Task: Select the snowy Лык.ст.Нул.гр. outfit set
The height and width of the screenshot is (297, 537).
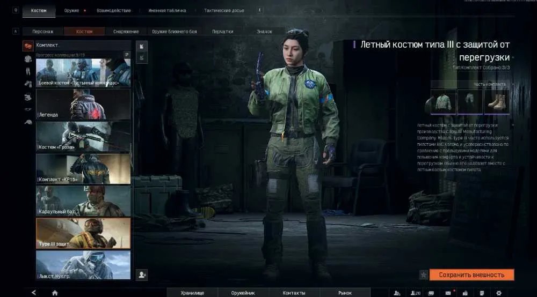Action: pyautogui.click(x=83, y=265)
